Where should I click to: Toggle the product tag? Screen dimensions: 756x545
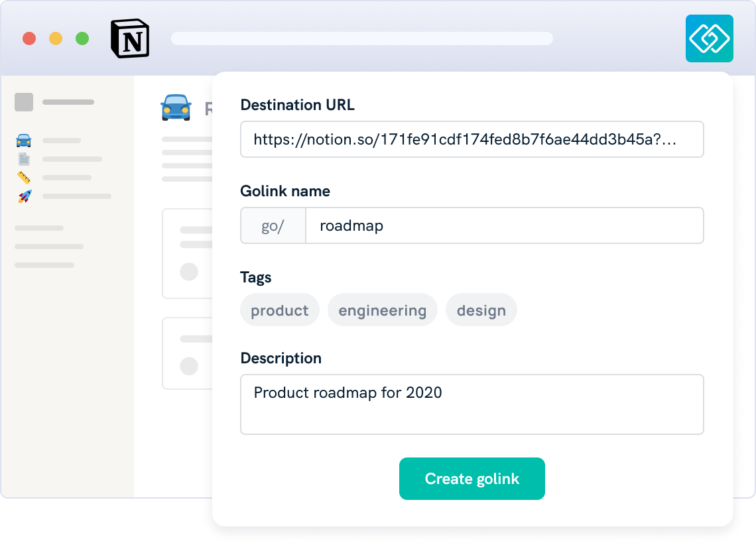click(279, 310)
